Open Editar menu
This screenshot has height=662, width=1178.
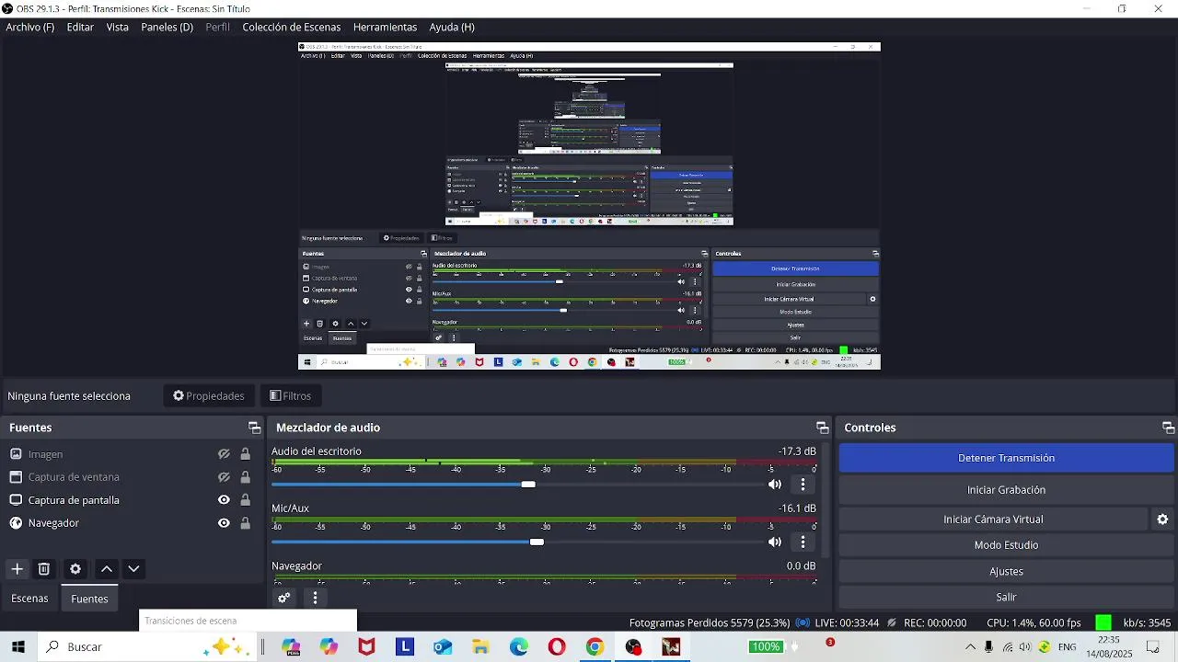pos(80,28)
